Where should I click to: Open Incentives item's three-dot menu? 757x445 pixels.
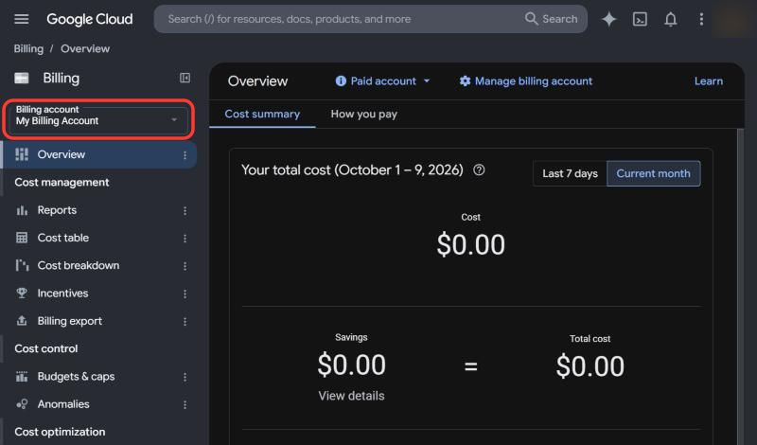pyautogui.click(x=185, y=294)
